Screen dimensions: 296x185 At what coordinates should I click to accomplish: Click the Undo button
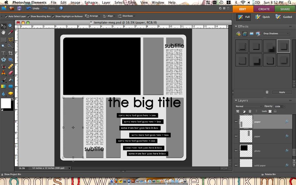click(33, 8)
